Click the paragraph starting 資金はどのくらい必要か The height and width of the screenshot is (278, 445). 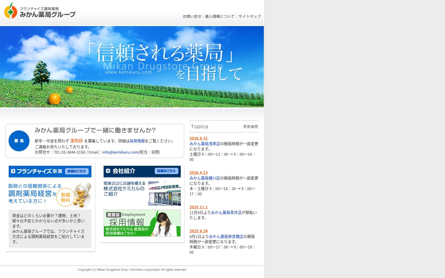pyautogui.click(x=49, y=229)
